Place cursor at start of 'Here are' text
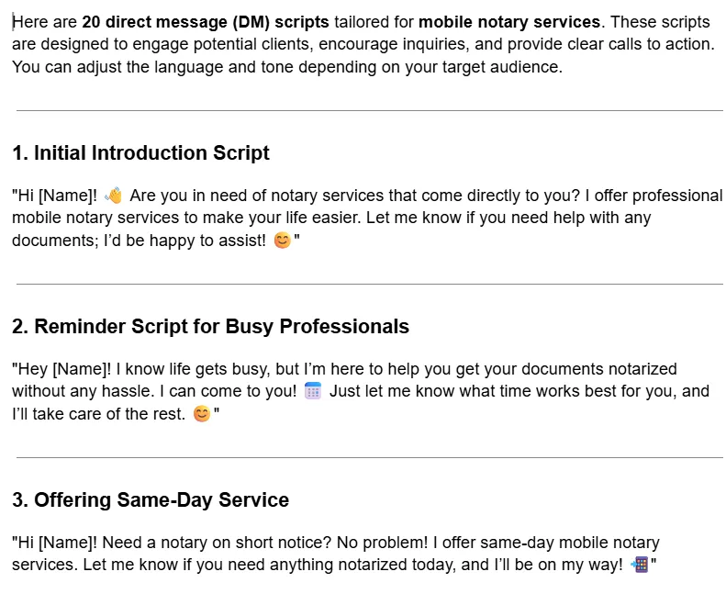This screenshot has width=726, height=594. (13, 22)
